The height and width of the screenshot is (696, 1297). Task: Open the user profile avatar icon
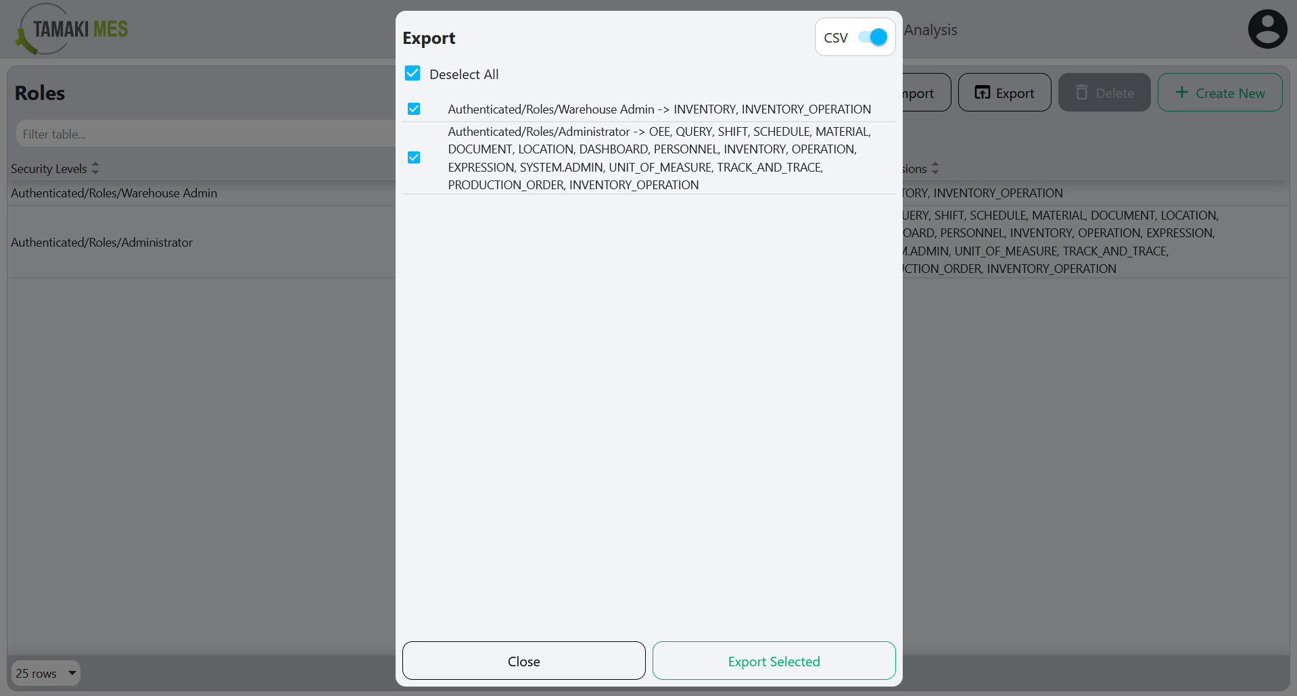(1267, 28)
